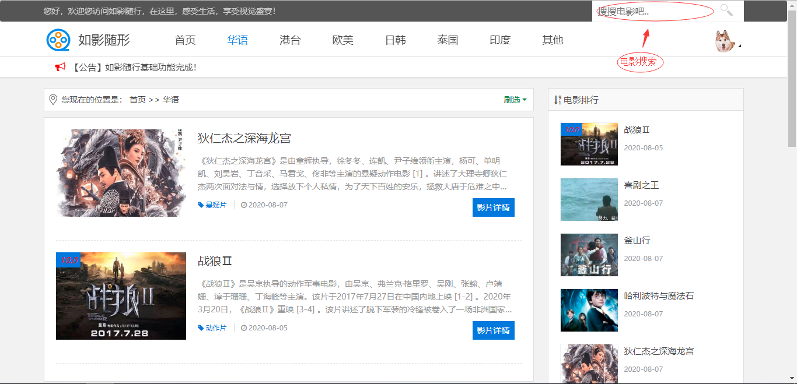797x384 pixels.
Task: Open 喜剧之王 in the ranking sidebar
Action: pos(641,185)
